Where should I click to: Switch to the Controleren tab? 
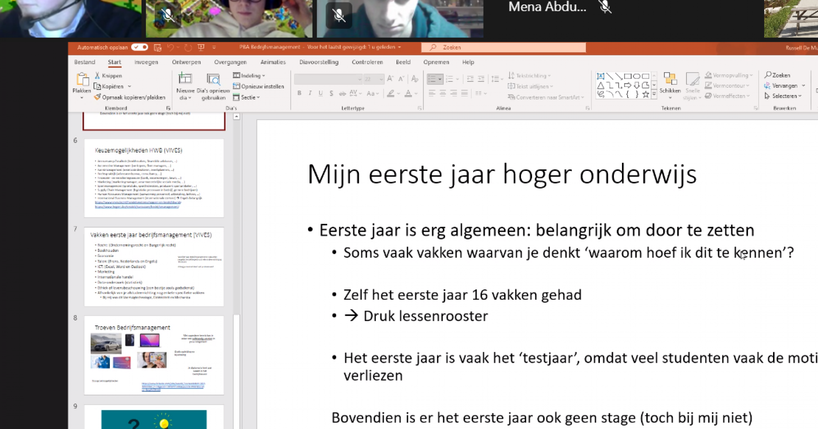point(367,62)
